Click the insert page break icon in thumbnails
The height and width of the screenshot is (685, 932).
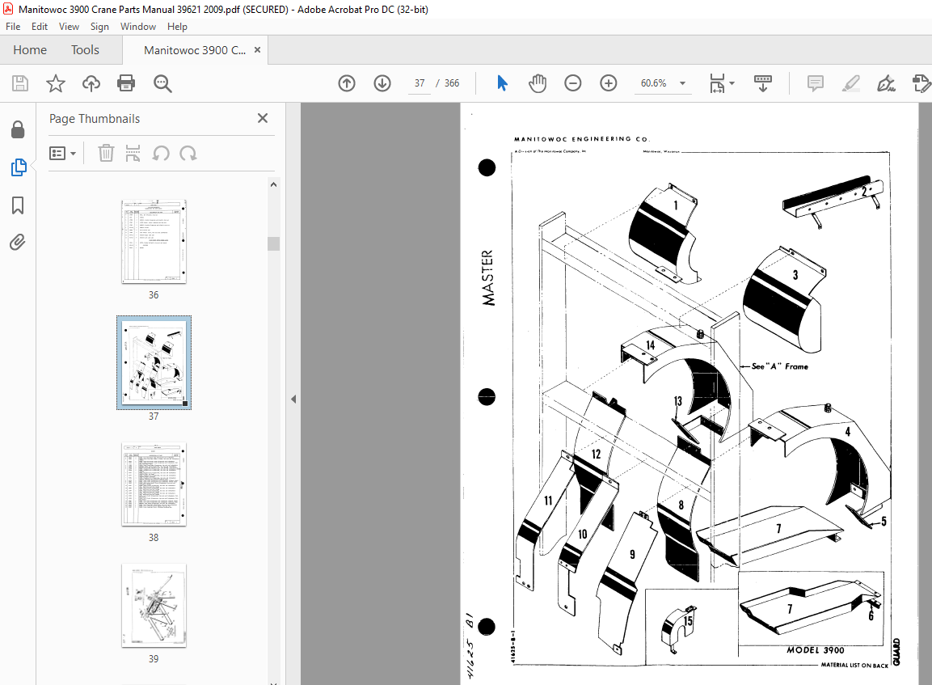[x=133, y=154]
